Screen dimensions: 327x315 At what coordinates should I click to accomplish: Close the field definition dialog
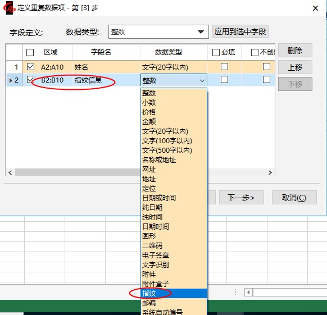(316, 8)
